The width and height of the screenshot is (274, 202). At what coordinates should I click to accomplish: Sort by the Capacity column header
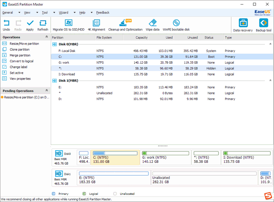click(136, 37)
